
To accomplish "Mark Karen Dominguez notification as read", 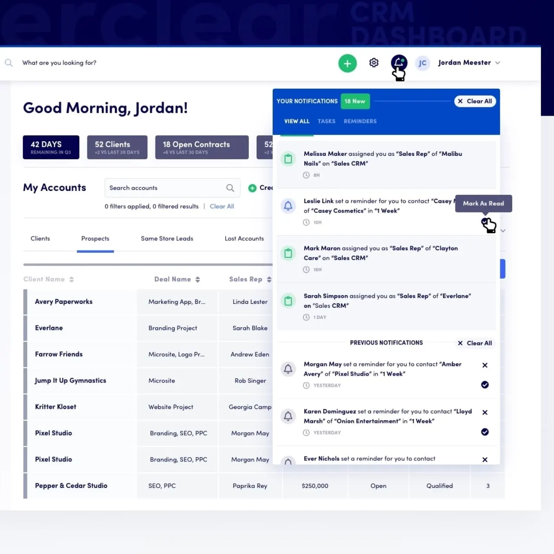I will point(485,432).
